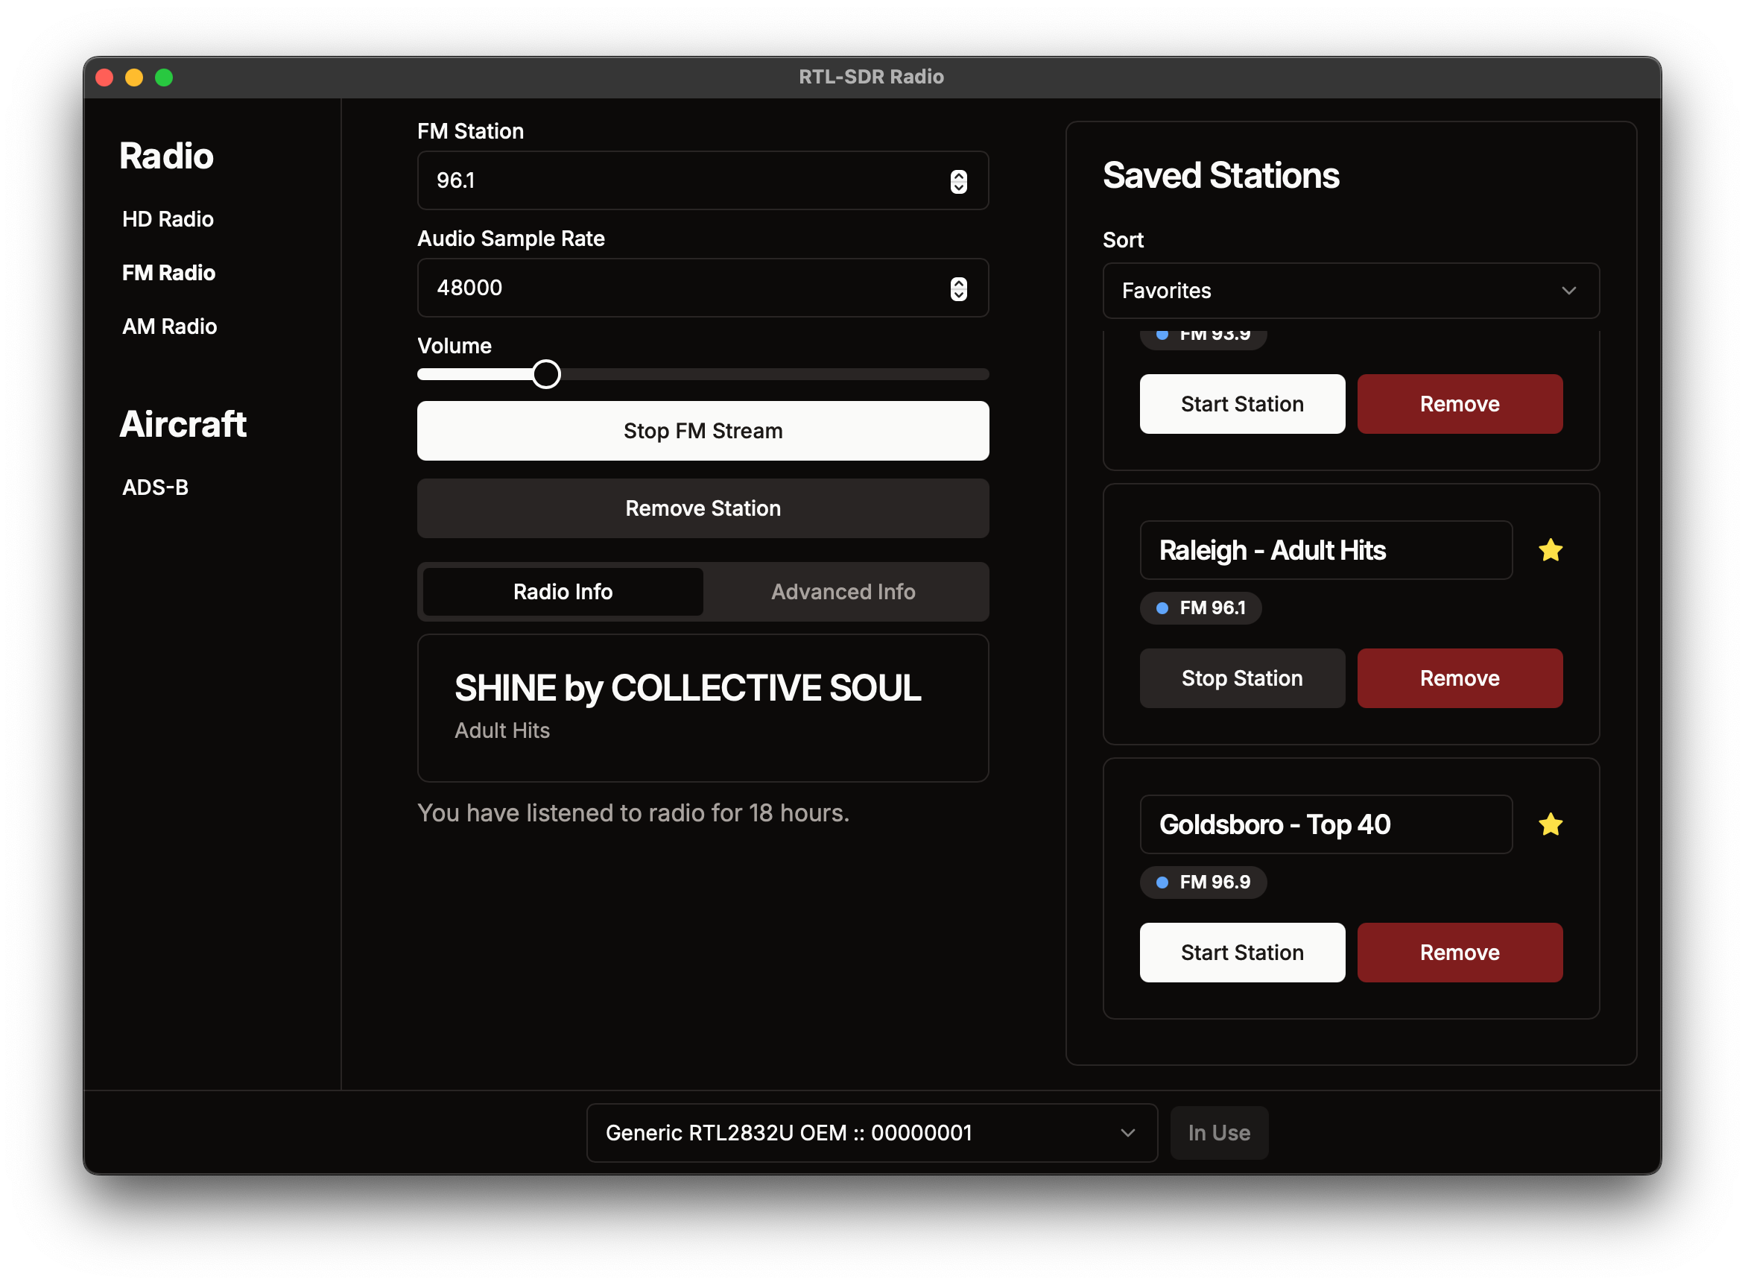Click Audio Sample Rate stepper arrows

point(958,288)
